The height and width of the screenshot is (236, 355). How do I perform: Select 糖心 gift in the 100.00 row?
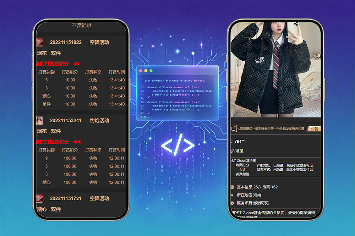point(47,182)
